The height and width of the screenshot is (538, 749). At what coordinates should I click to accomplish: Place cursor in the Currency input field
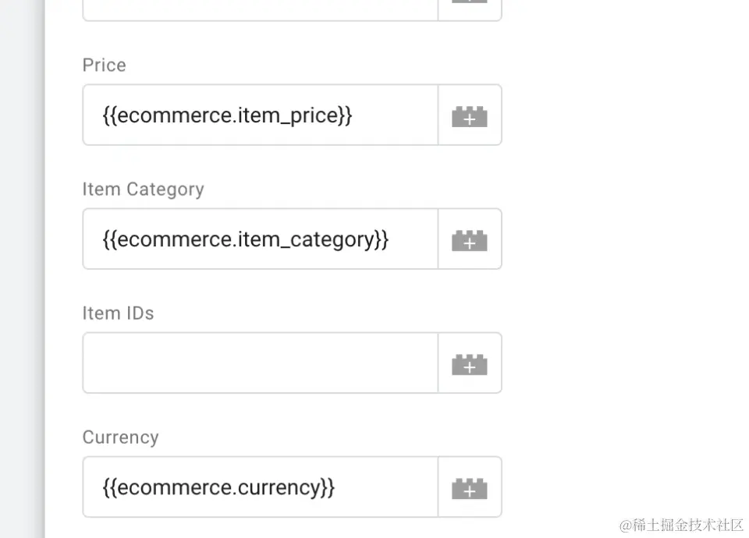click(260, 487)
